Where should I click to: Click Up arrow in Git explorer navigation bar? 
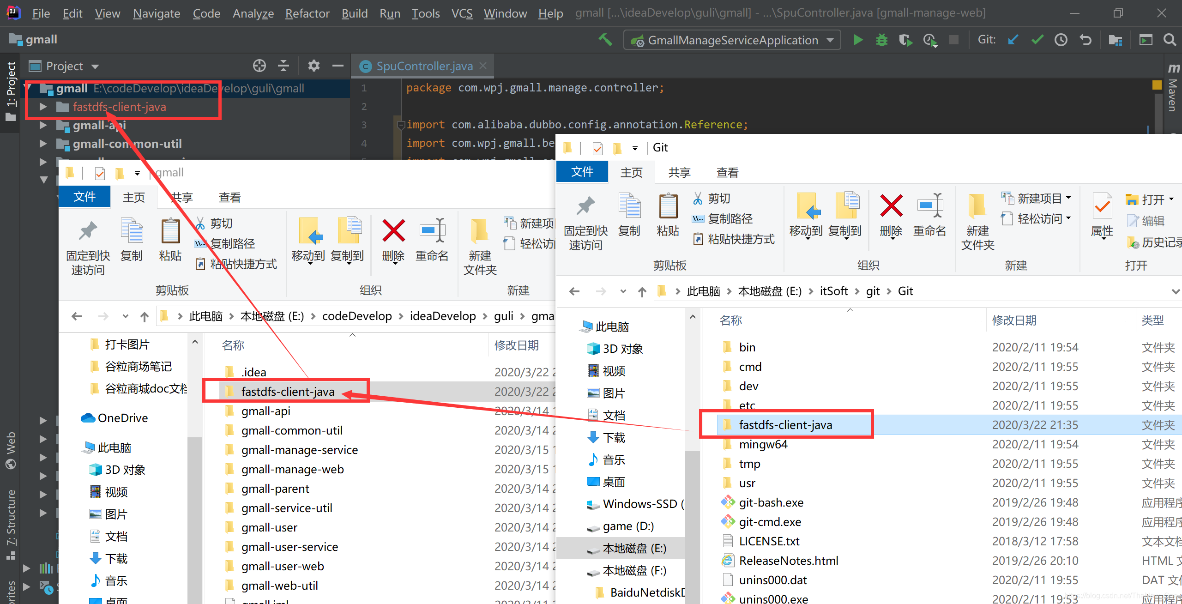click(642, 292)
